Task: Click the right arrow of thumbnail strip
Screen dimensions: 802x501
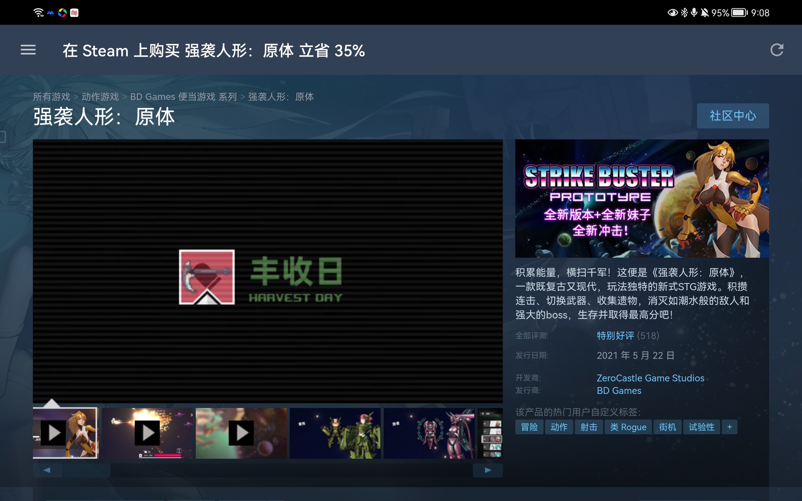Action: [488, 470]
